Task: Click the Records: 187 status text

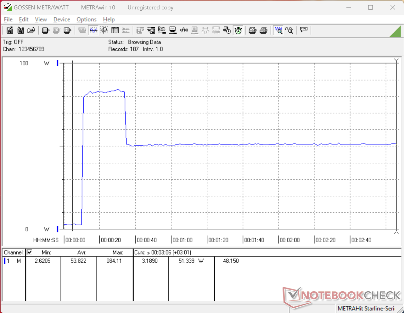Action: [123, 49]
